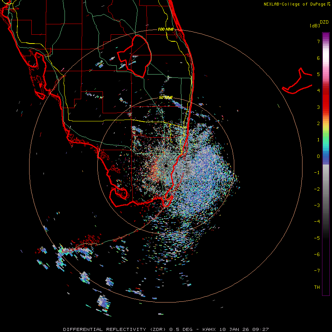The image size is (332, 332).
Task: Click the KAMX station identifier
Action: 209,329
